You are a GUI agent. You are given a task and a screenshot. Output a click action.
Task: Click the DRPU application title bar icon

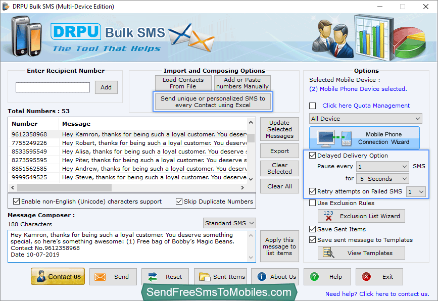pyautogui.click(x=6, y=7)
